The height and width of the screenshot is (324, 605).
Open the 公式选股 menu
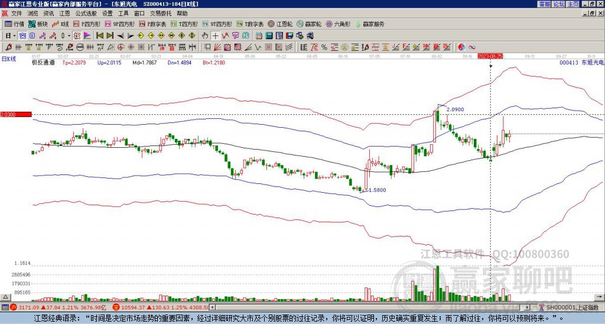point(86,14)
